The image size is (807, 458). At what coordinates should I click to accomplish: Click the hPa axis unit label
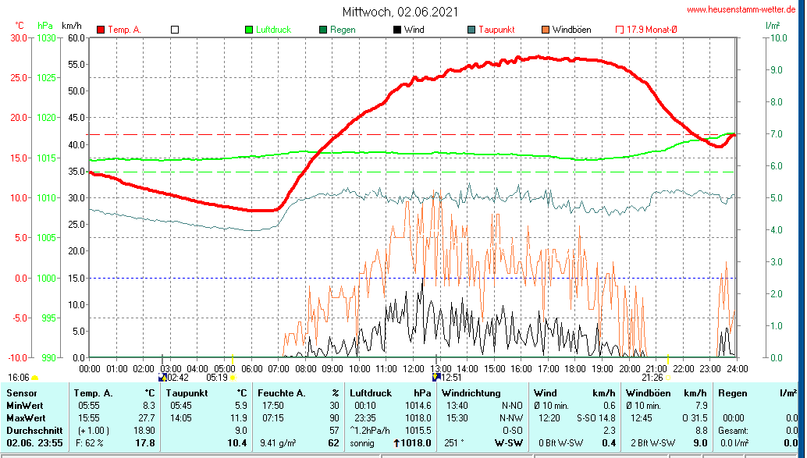45,26
